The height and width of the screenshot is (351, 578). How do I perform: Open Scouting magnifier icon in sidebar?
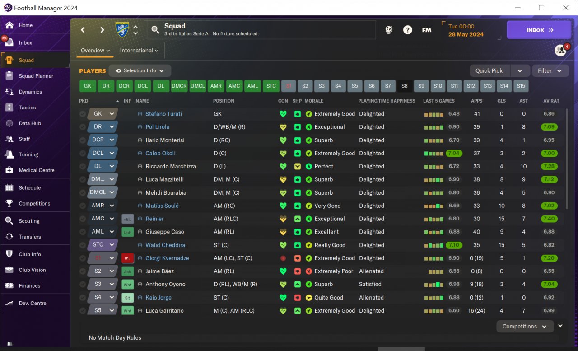tap(9, 221)
